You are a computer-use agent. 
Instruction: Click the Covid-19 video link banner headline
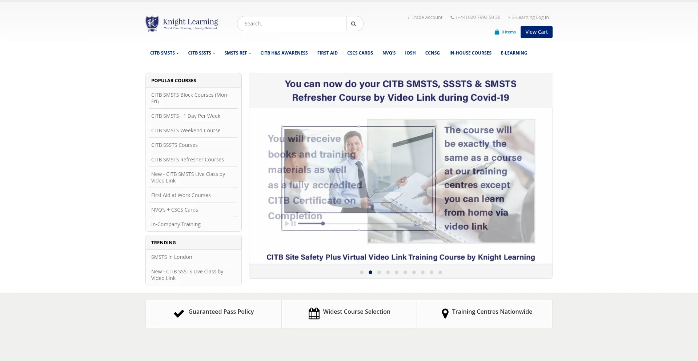[401, 91]
